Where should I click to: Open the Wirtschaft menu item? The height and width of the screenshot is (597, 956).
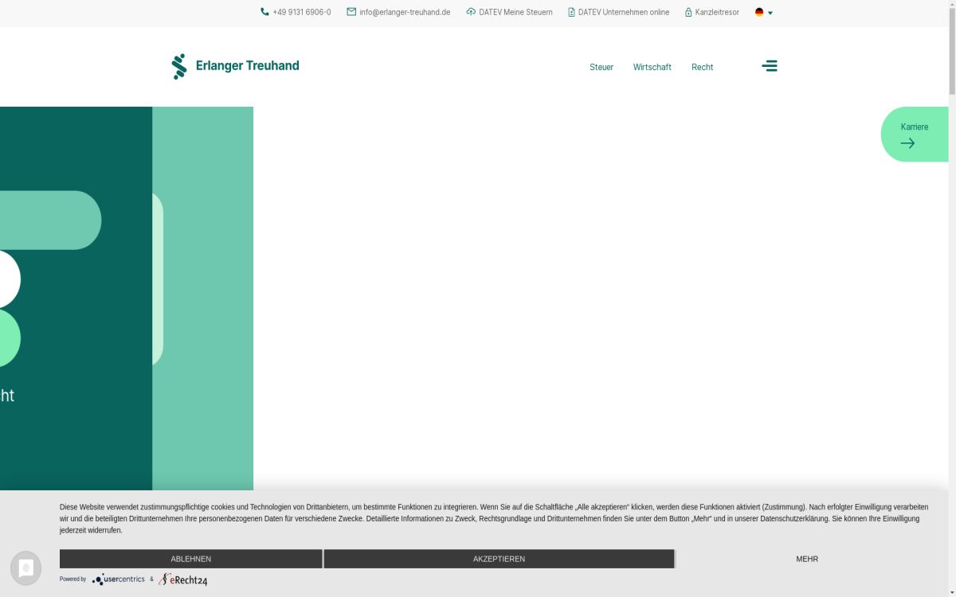tap(652, 67)
